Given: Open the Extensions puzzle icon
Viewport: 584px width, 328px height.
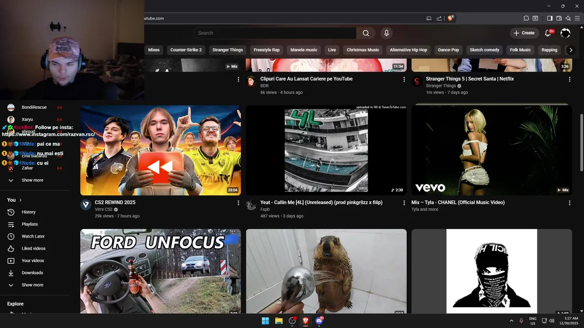Looking at the screenshot, I should pos(527,18).
